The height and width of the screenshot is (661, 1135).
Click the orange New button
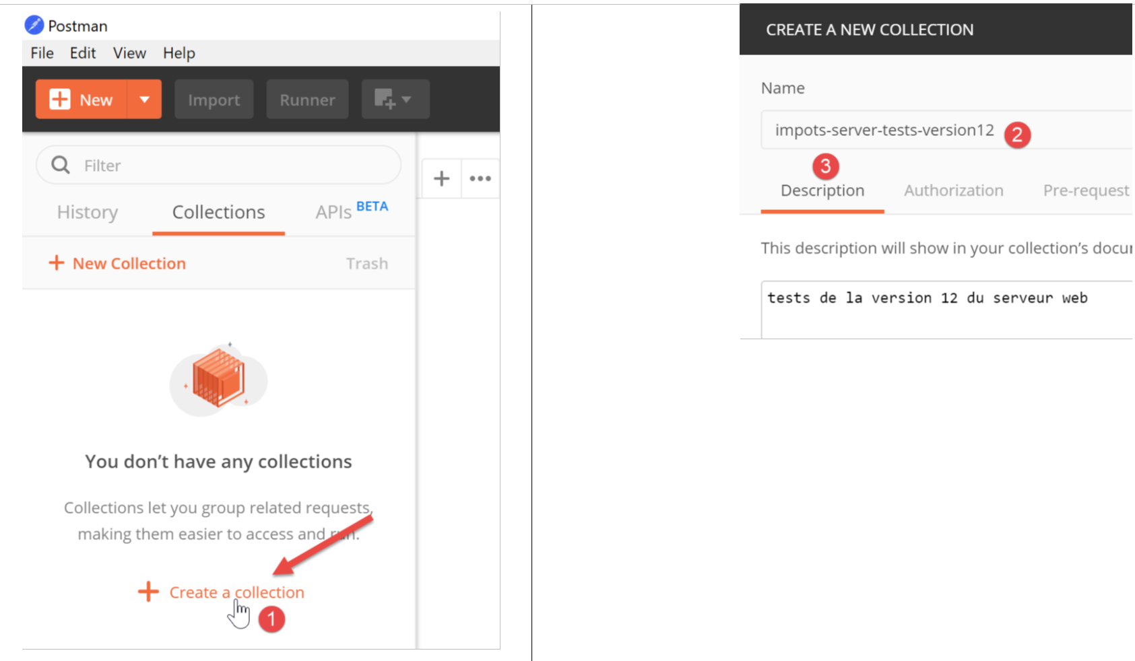click(x=82, y=100)
